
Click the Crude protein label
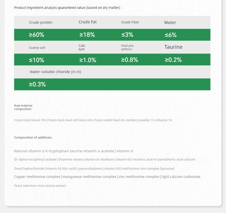[x=41, y=23]
